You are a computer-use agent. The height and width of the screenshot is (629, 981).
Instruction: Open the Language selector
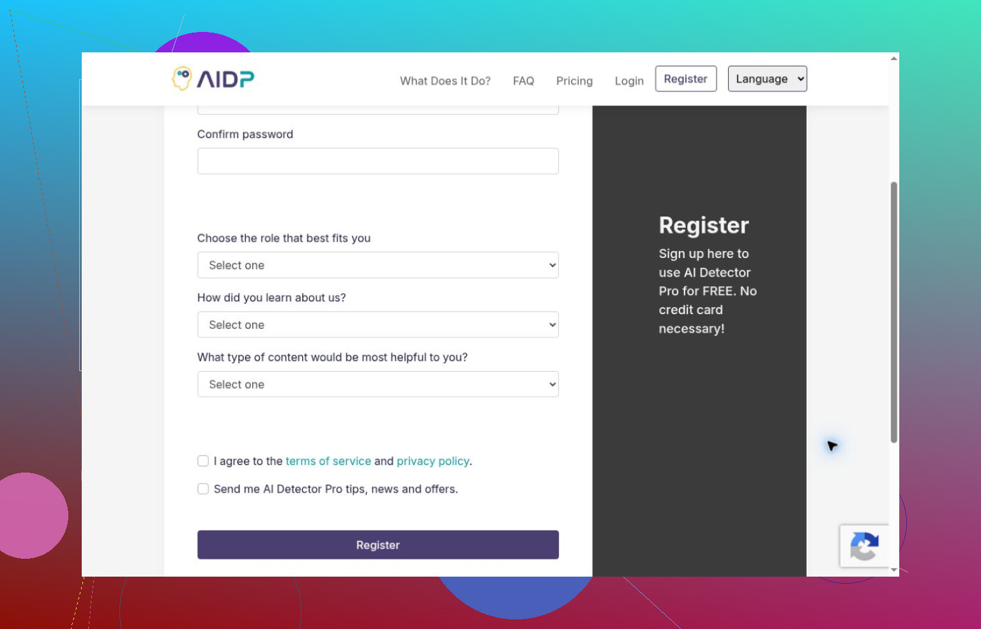pyautogui.click(x=767, y=79)
